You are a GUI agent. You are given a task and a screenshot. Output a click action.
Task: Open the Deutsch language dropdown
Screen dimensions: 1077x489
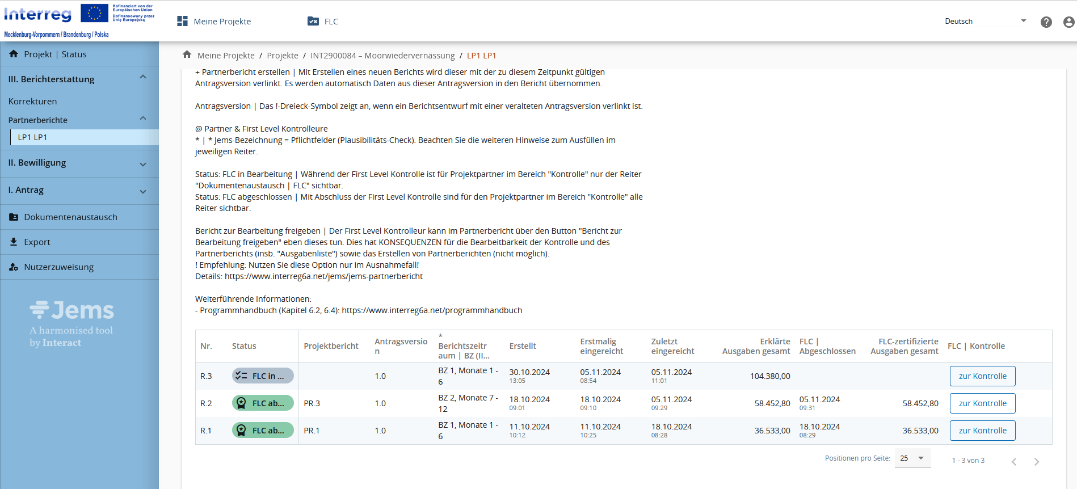(x=985, y=22)
